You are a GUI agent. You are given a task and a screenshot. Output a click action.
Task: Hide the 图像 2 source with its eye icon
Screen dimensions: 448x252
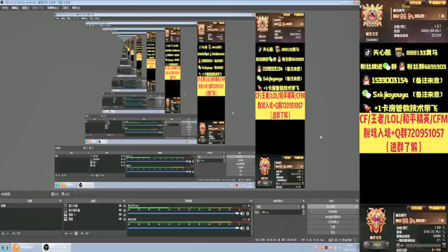coord(120,214)
